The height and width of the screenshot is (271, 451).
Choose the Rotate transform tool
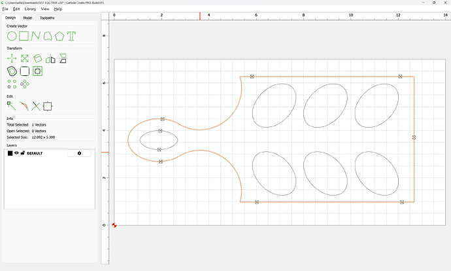(x=37, y=58)
